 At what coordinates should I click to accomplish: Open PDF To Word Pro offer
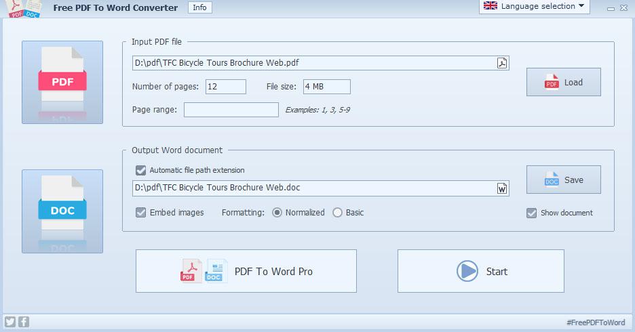point(246,271)
